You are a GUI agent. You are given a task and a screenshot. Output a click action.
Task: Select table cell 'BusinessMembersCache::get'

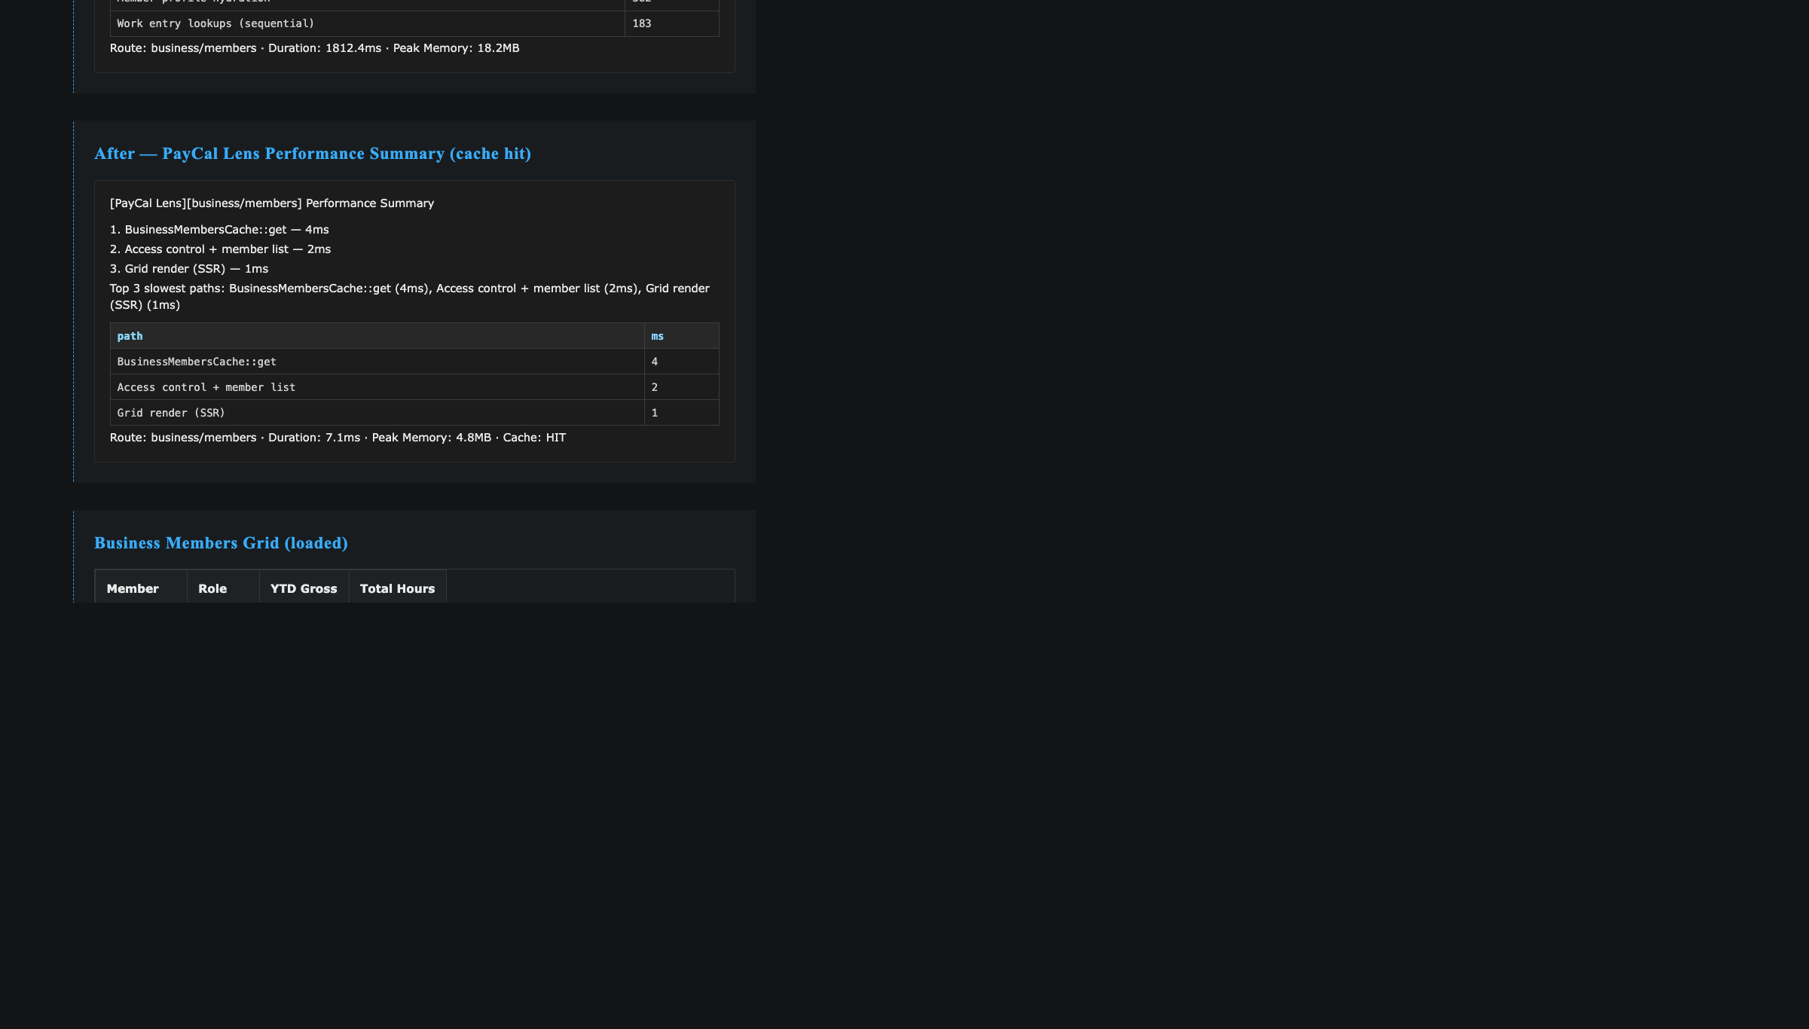377,362
